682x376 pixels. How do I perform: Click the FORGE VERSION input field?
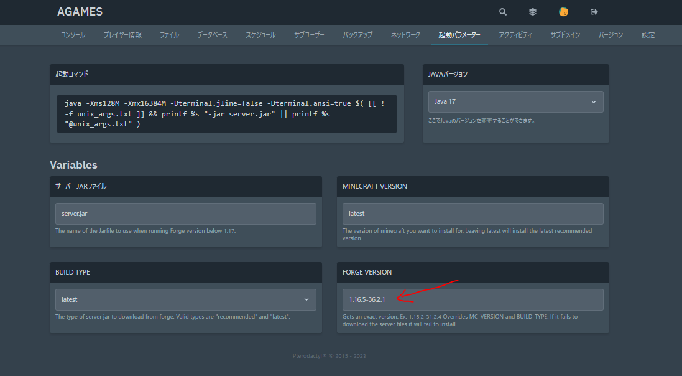point(472,299)
